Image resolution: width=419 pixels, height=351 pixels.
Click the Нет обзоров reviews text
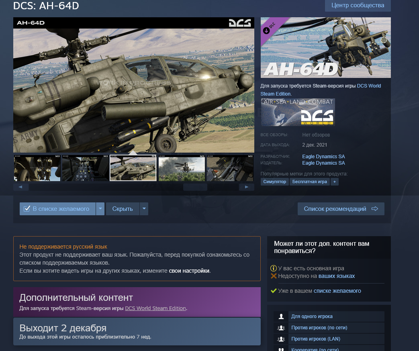[x=316, y=135]
